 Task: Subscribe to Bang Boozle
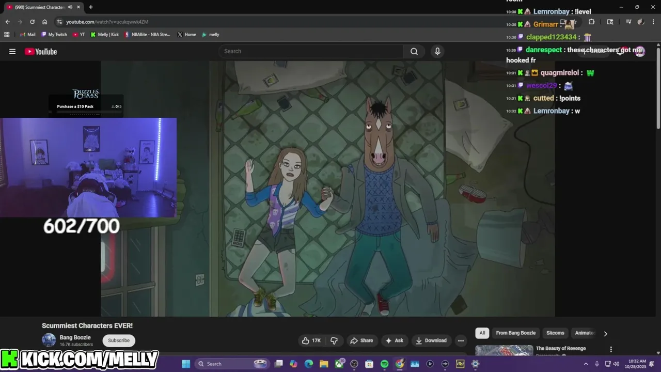119,340
